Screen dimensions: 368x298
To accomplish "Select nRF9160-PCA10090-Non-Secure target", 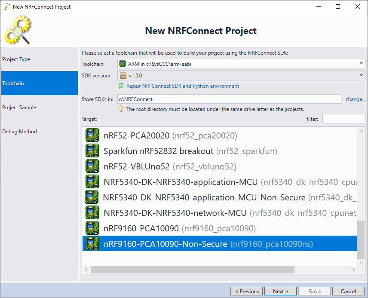I will (220, 243).
